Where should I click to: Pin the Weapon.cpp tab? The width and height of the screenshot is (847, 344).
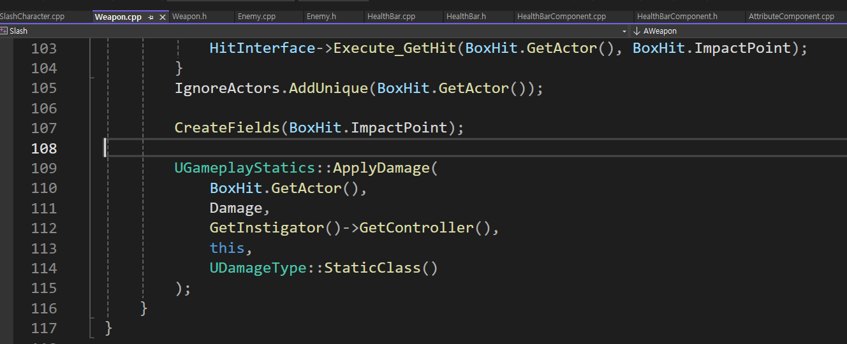151,17
